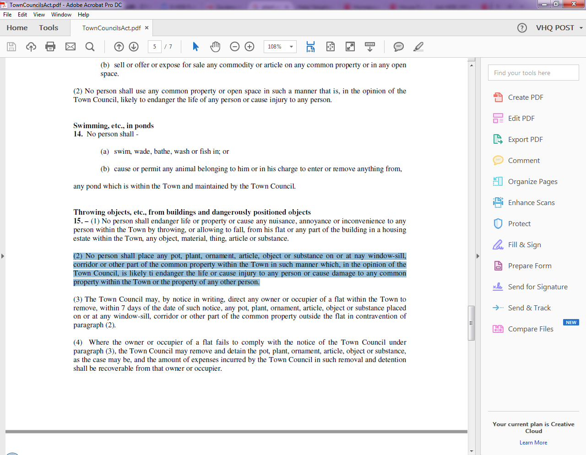
Task: Click the Learn More link
Action: (533, 443)
